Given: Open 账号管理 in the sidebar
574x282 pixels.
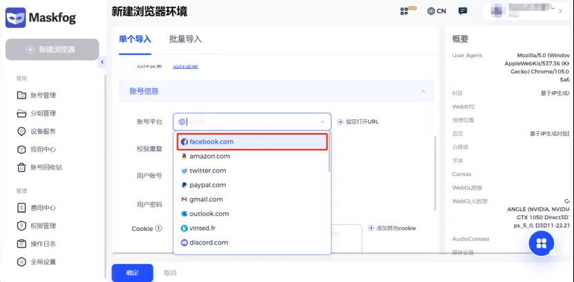Looking at the screenshot, I should 43,95.
